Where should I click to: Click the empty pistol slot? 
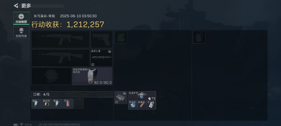pyautogui.click(x=101, y=39)
